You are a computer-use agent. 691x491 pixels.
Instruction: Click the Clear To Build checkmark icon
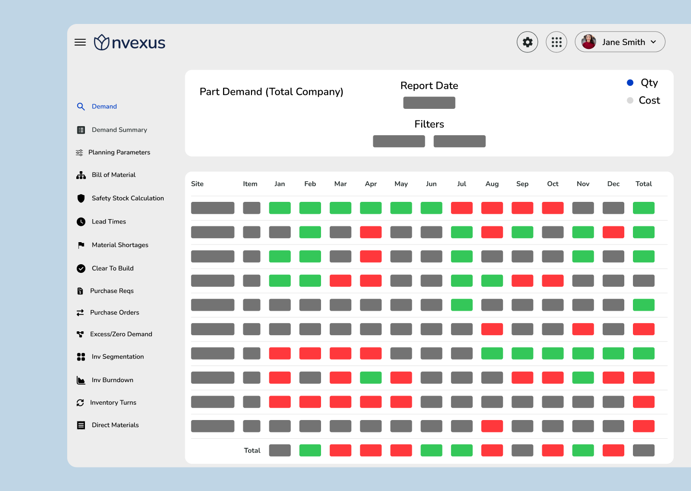[x=81, y=269]
